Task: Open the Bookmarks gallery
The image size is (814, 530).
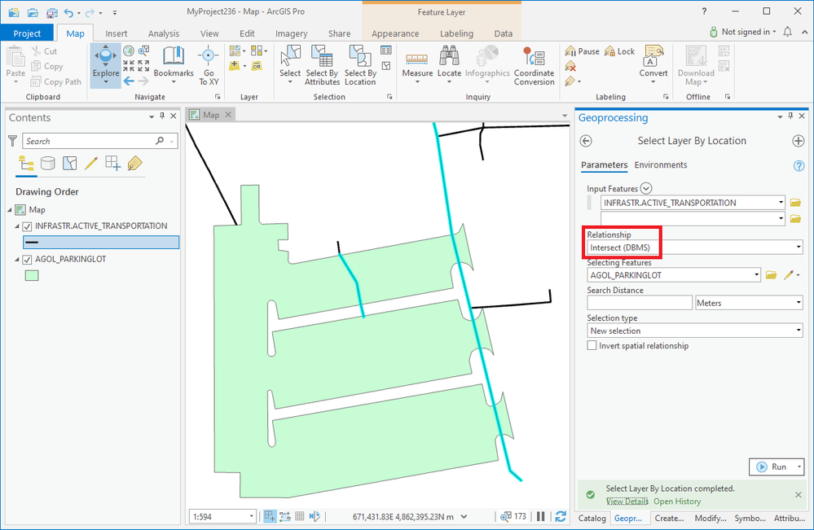Action: (173, 65)
